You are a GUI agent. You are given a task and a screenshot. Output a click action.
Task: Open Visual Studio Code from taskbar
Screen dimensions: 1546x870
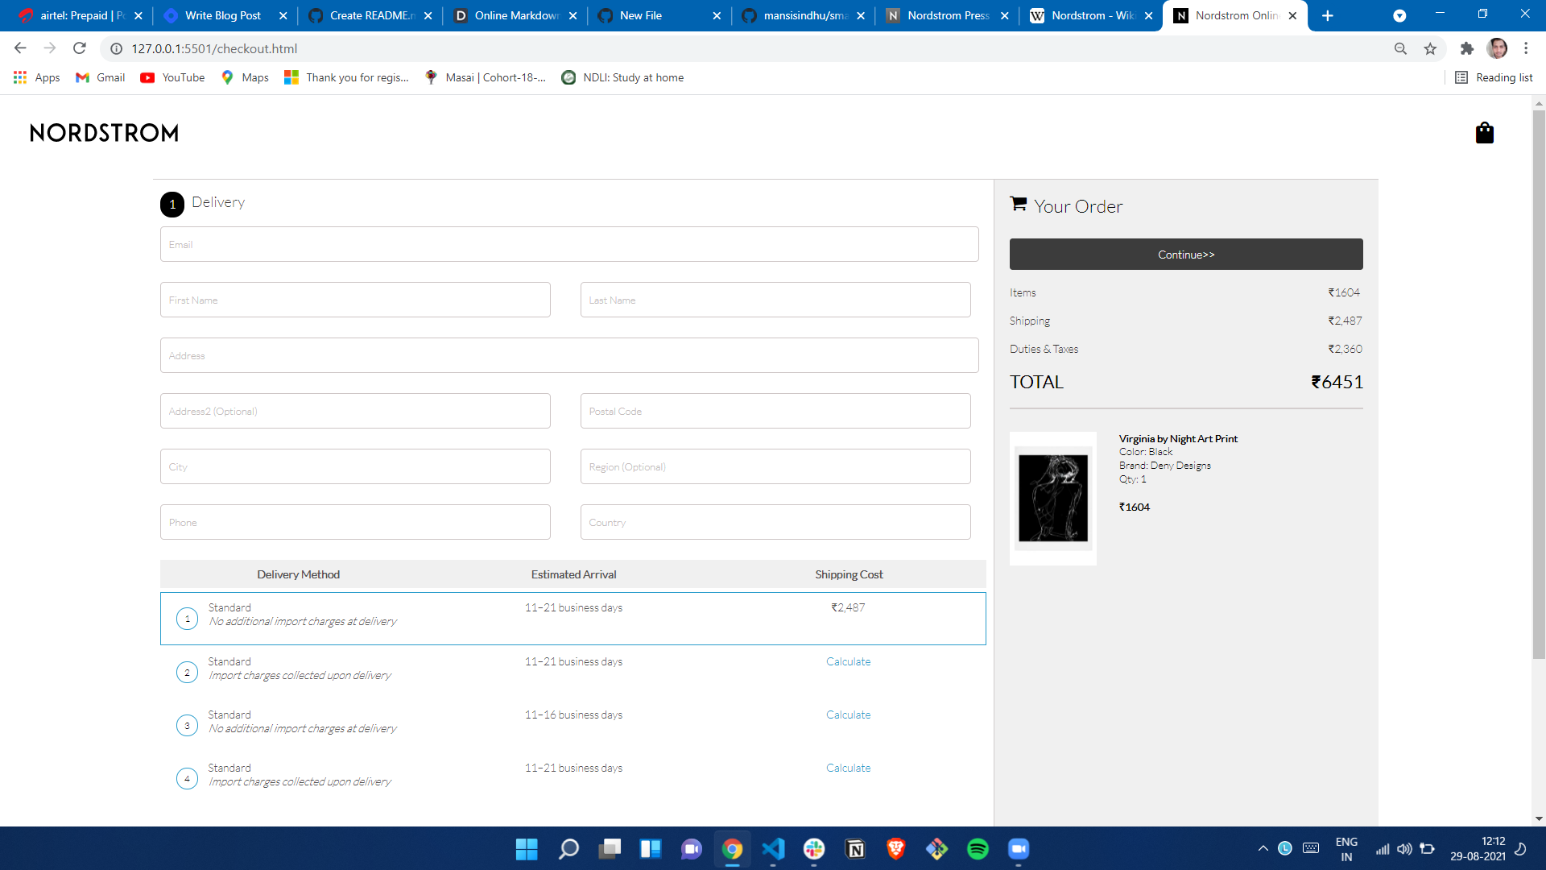pyautogui.click(x=773, y=848)
